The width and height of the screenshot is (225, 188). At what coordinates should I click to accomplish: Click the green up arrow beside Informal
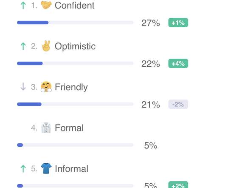pos(23,168)
